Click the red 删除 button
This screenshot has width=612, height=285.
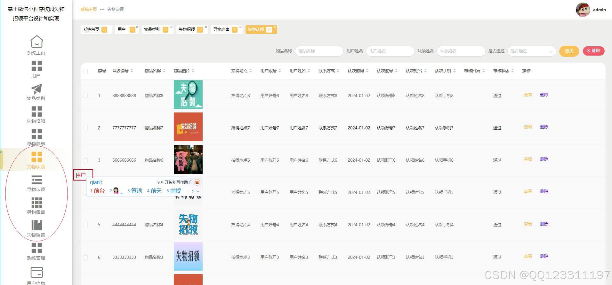pos(593,50)
